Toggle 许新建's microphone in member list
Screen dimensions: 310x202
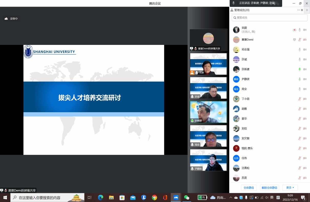pyautogui.click(x=300, y=69)
